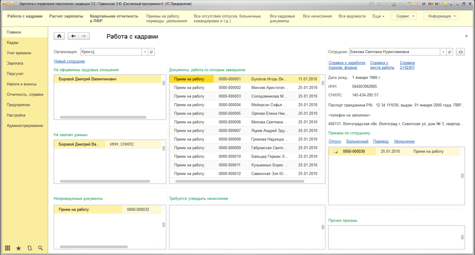Expand the Организация dropdown list
This screenshot has width=475, height=255.
pyautogui.click(x=145, y=52)
